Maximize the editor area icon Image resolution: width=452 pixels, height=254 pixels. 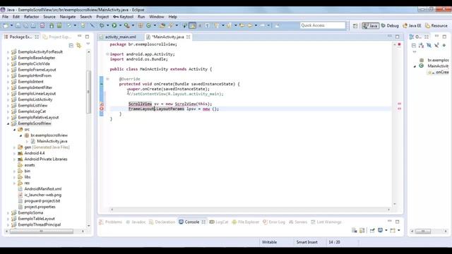397,37
